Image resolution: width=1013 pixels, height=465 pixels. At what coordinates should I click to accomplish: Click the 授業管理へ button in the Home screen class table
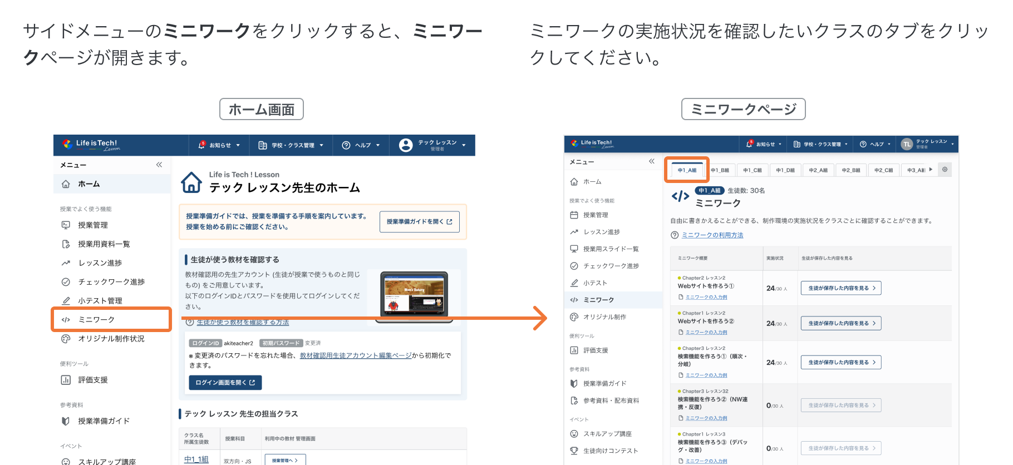pos(285,460)
